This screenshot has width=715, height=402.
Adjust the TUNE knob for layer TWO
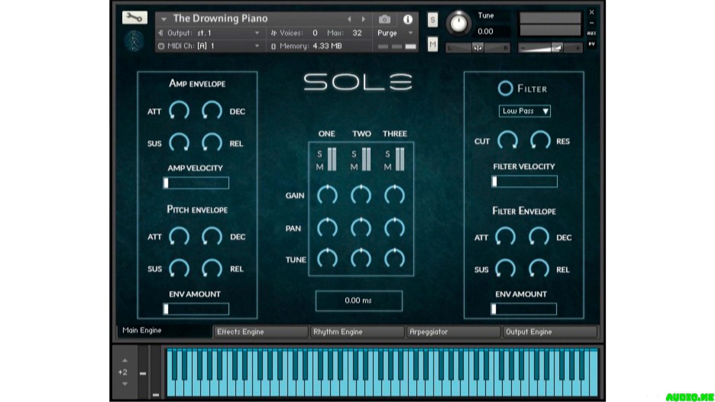pos(361,259)
